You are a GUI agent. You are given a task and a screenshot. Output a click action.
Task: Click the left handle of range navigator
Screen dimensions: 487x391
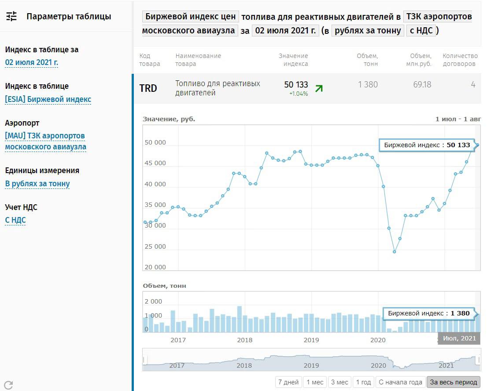click(x=144, y=360)
